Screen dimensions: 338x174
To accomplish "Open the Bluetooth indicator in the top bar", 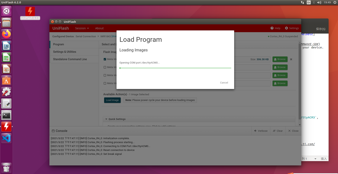I will 314,2.
